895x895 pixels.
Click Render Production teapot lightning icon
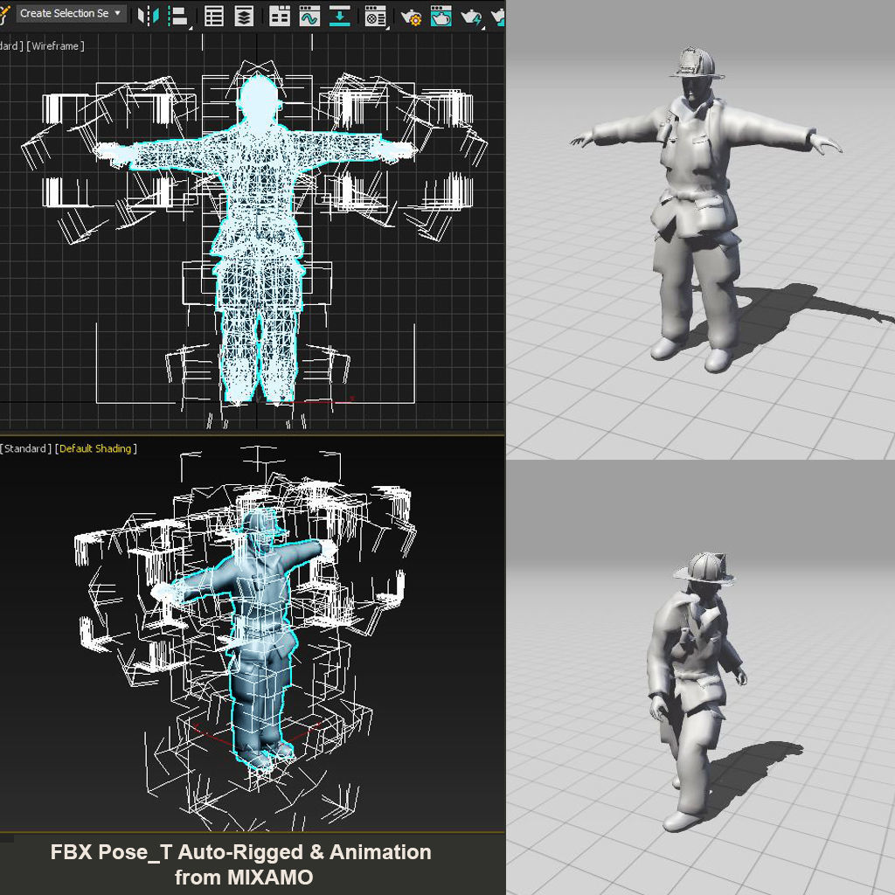coord(472,17)
